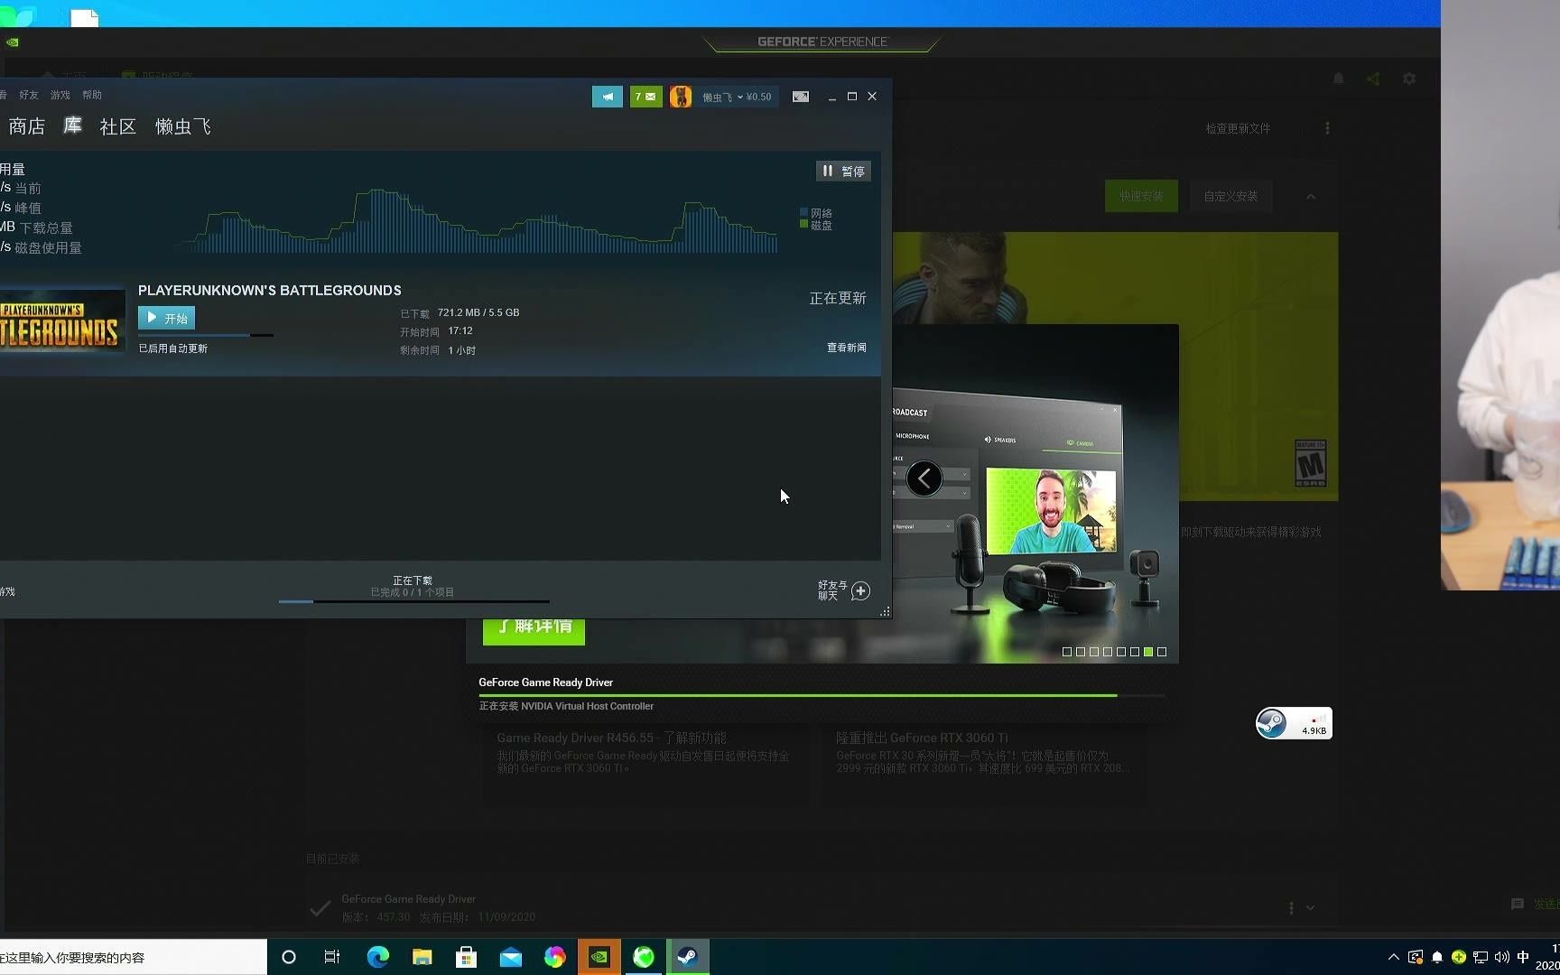Click the PLAYERUNKNOWN'S BATTLEGROUNDS thumbnail
The image size is (1560, 975).
point(61,320)
